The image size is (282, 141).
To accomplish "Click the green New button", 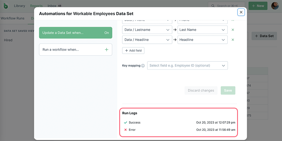I will click(x=258, y=6).
